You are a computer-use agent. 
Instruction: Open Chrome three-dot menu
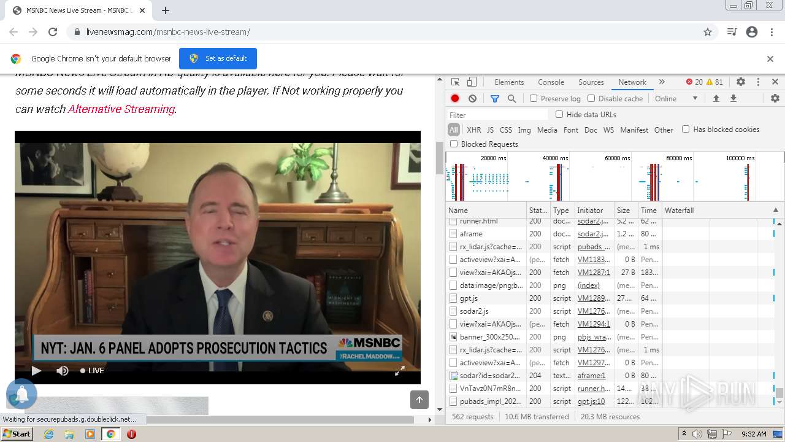pos(772,32)
